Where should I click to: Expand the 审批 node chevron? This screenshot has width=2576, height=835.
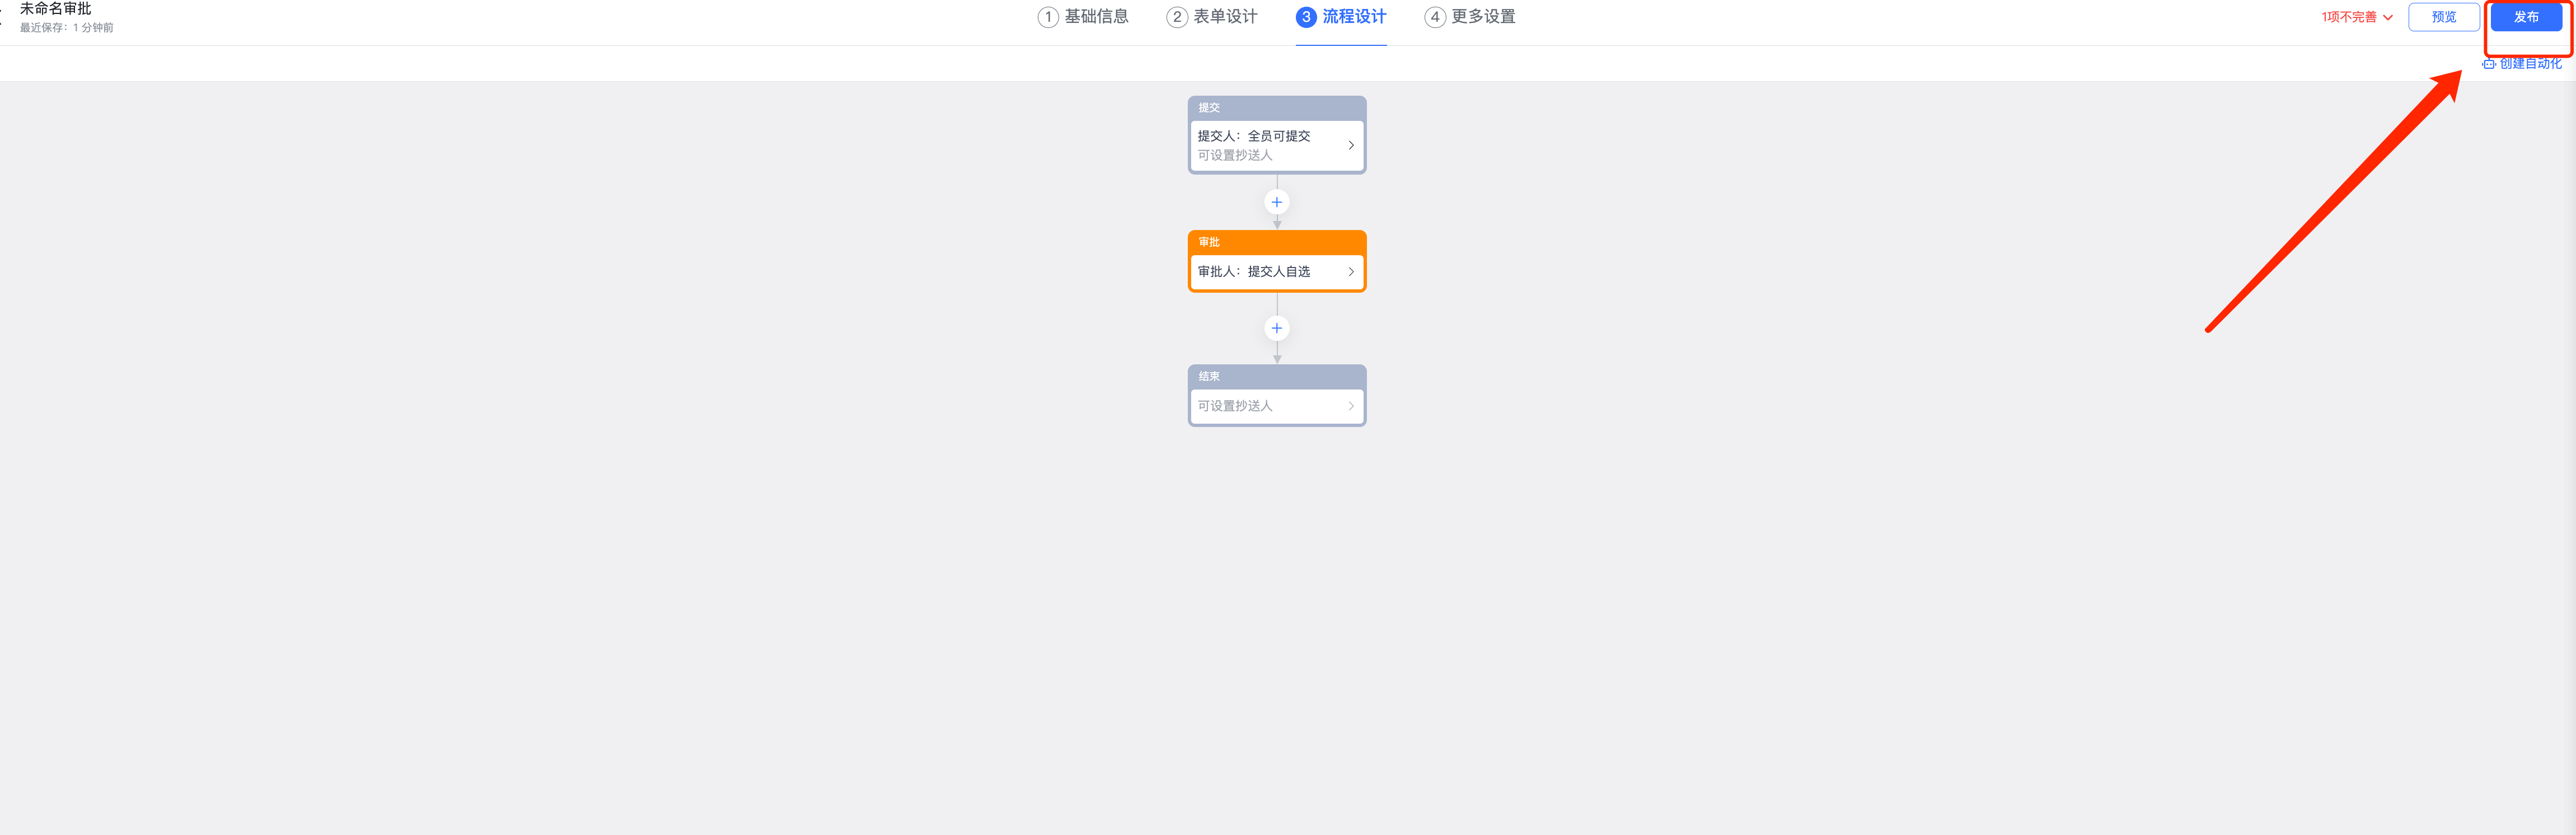[x=1351, y=272]
